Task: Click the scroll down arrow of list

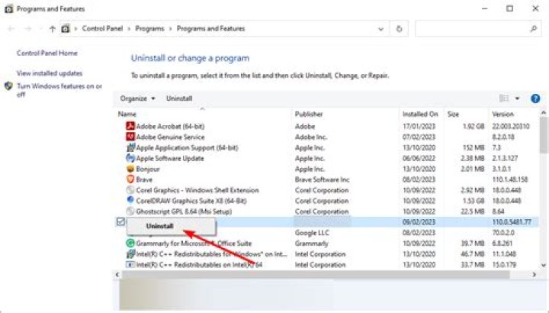Action: 543,266
